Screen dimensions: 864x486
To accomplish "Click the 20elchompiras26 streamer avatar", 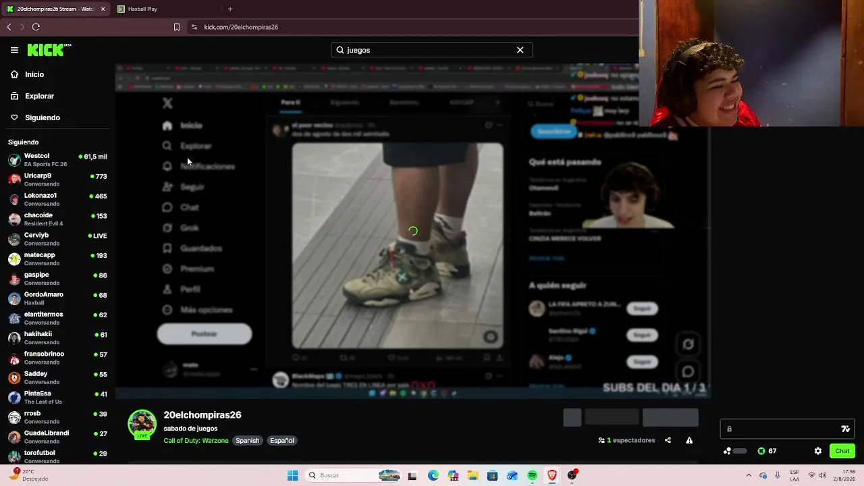I will click(142, 424).
